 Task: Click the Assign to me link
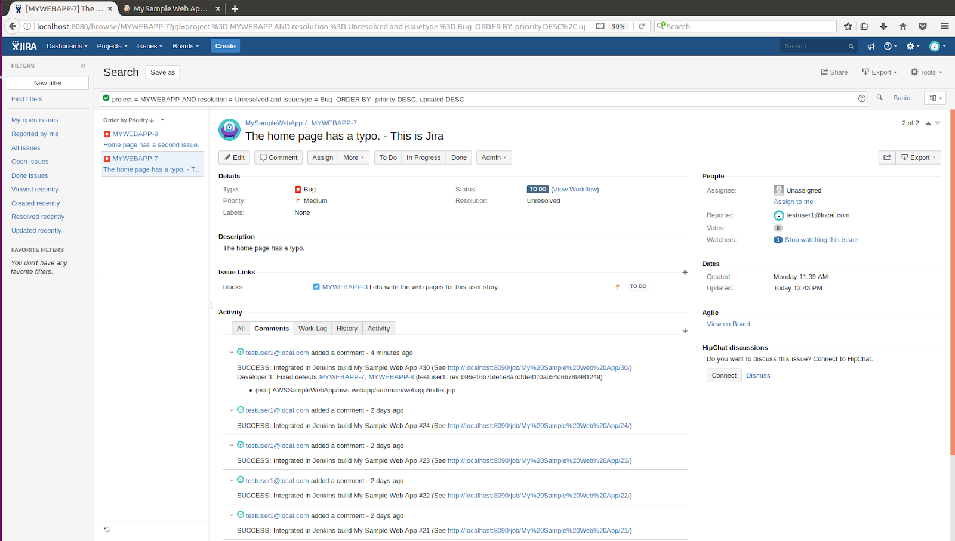pyautogui.click(x=793, y=202)
